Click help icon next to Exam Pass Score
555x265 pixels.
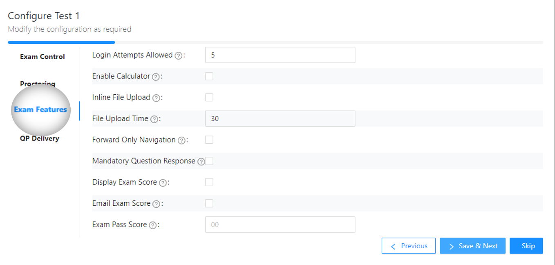[152, 226]
